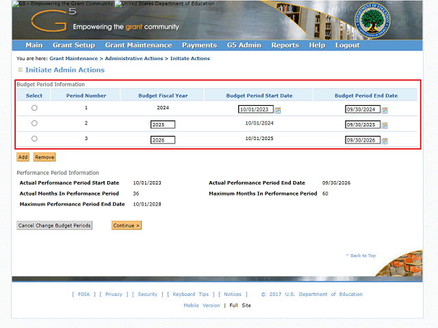Click Logout in the navigation bar
The width and height of the screenshot is (438, 328).
pos(348,45)
